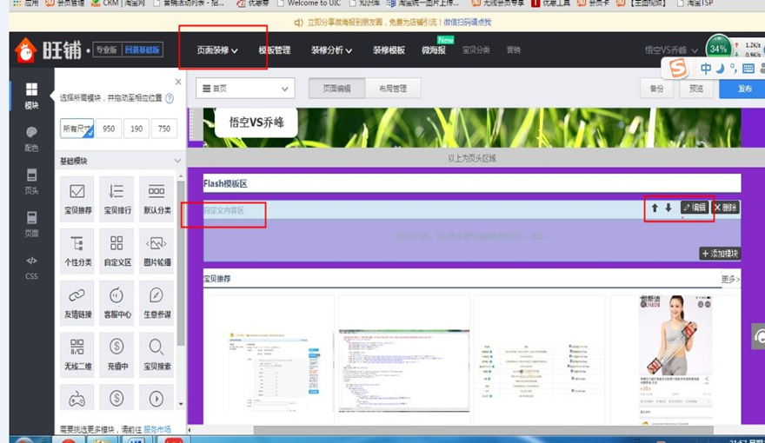Image resolution: width=765 pixels, height=443 pixels.
Task: Select the 友情链接 friendly links module
Action: 77,303
